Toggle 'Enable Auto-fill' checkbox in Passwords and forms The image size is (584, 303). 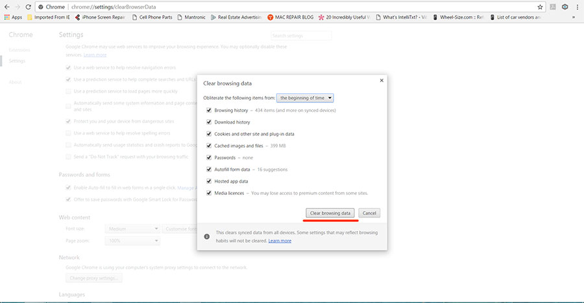68,188
